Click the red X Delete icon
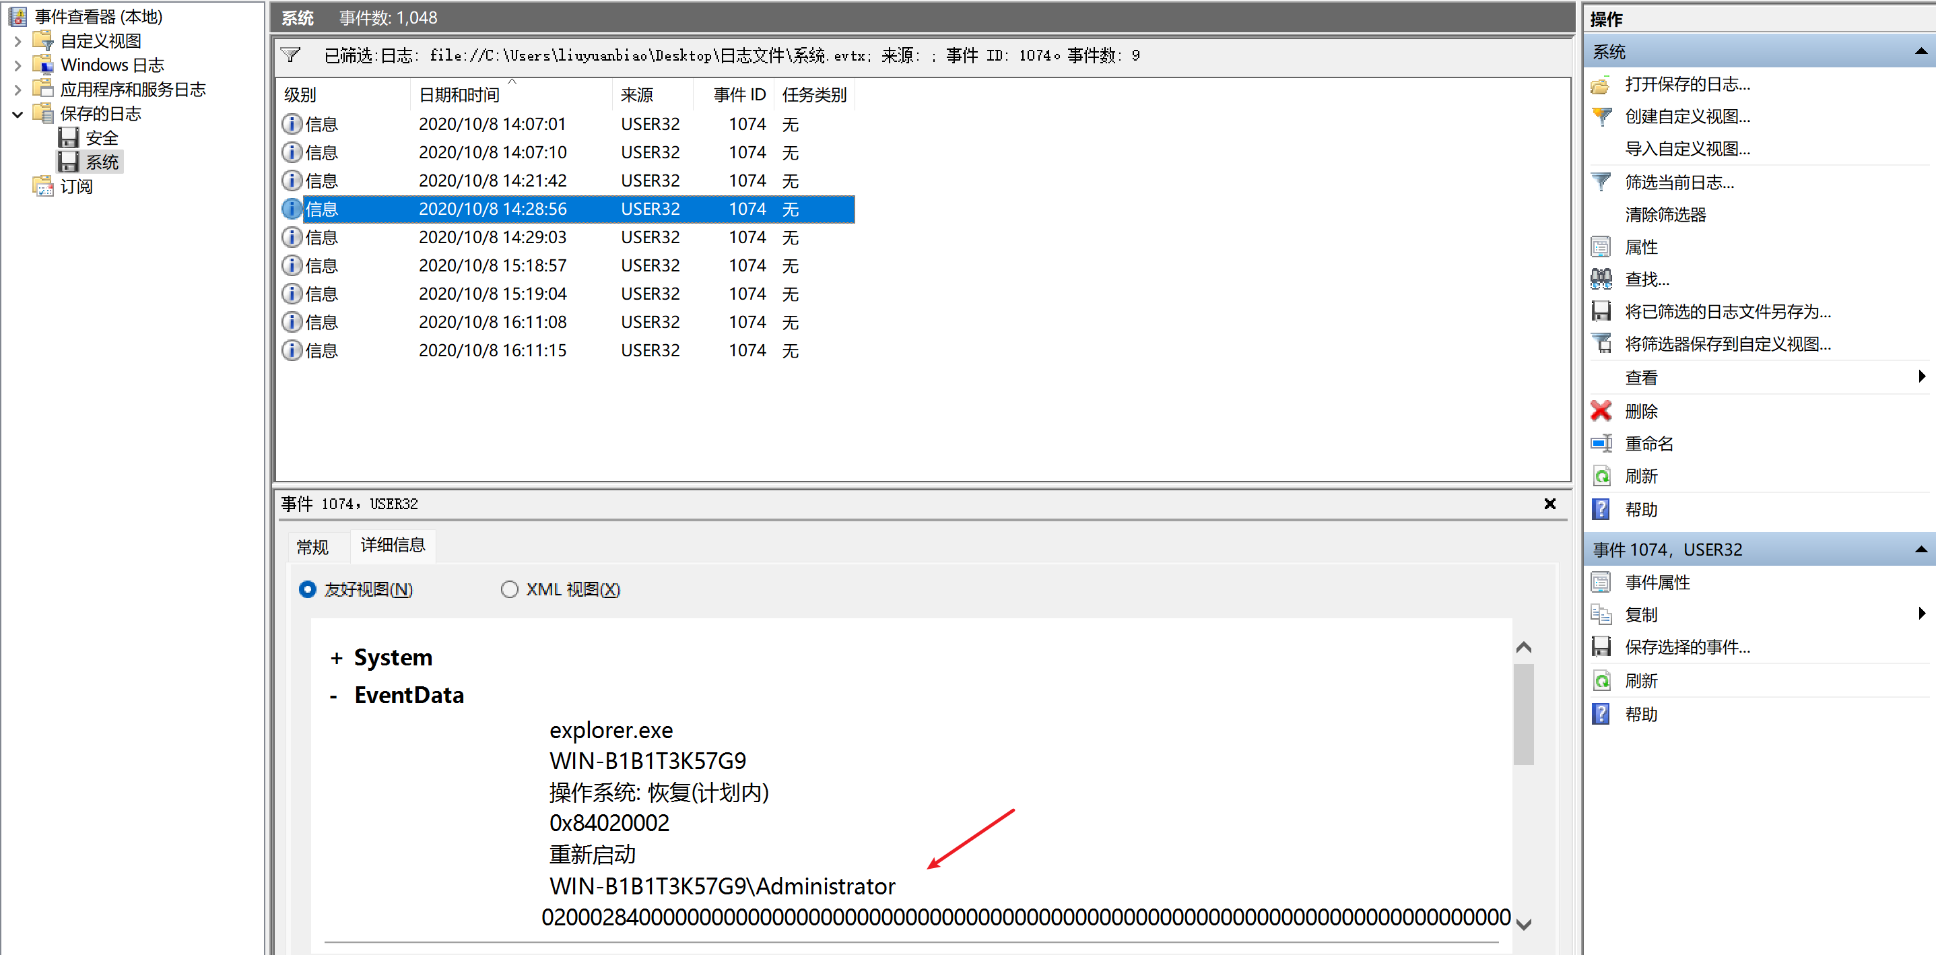This screenshot has width=1936, height=955. 1601,411
